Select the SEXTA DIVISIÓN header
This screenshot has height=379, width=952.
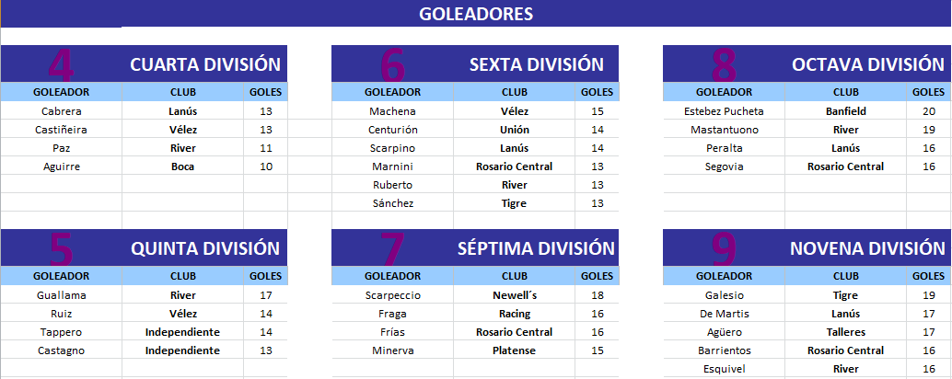[475, 63]
